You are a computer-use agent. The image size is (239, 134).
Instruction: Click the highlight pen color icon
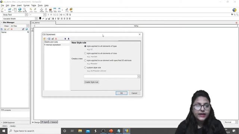43,19
